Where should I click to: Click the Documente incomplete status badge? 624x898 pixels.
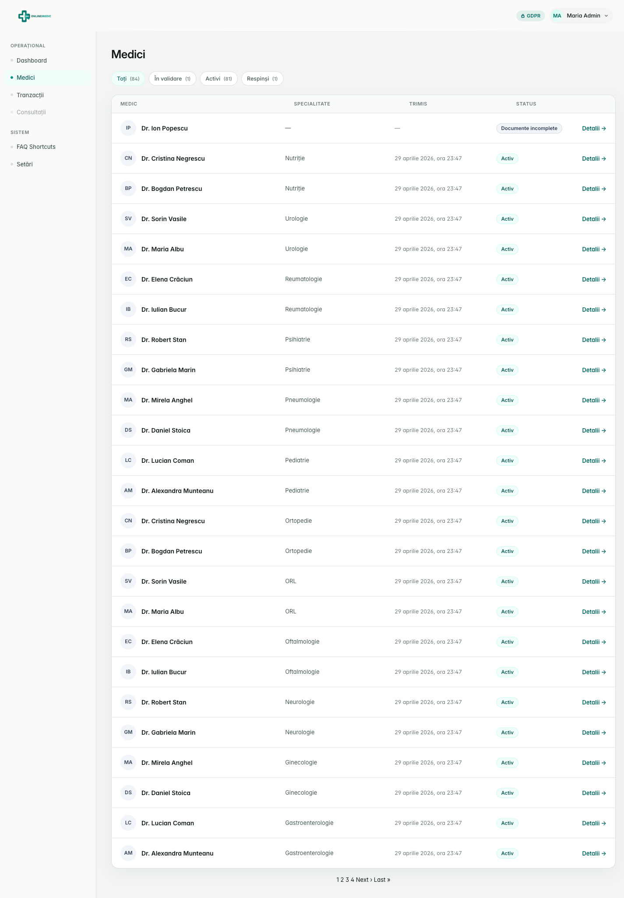click(529, 128)
